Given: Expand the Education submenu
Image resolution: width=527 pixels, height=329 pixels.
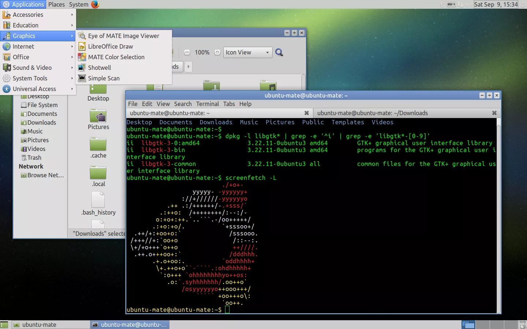Looking at the screenshot, I should coord(38,25).
